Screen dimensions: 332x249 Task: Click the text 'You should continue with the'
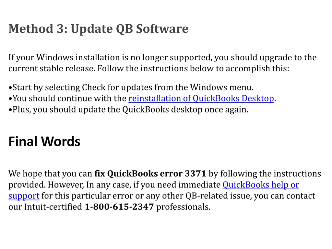[69, 99]
